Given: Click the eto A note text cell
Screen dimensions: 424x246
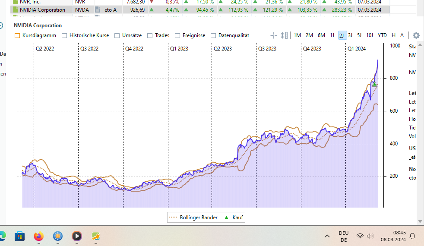Looking at the screenshot, I should tap(111, 10).
